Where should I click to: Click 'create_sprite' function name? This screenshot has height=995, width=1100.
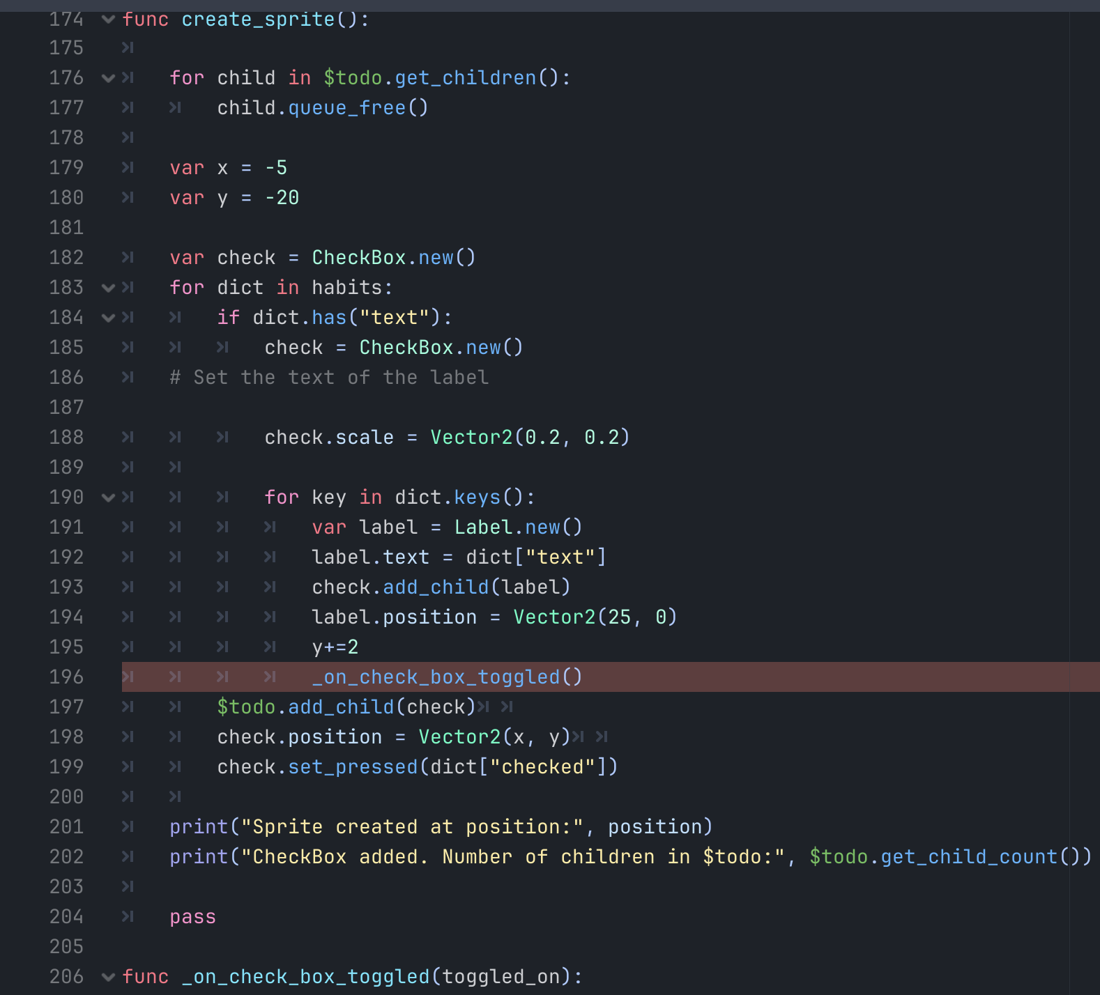258,19
